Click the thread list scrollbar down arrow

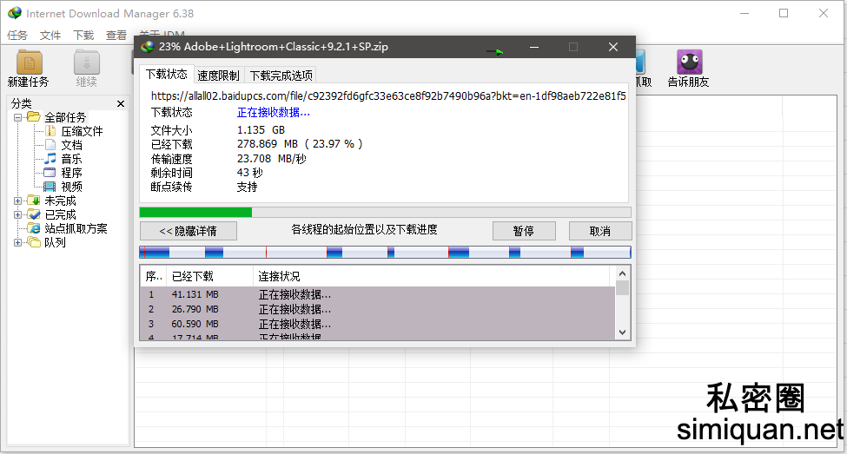622,332
